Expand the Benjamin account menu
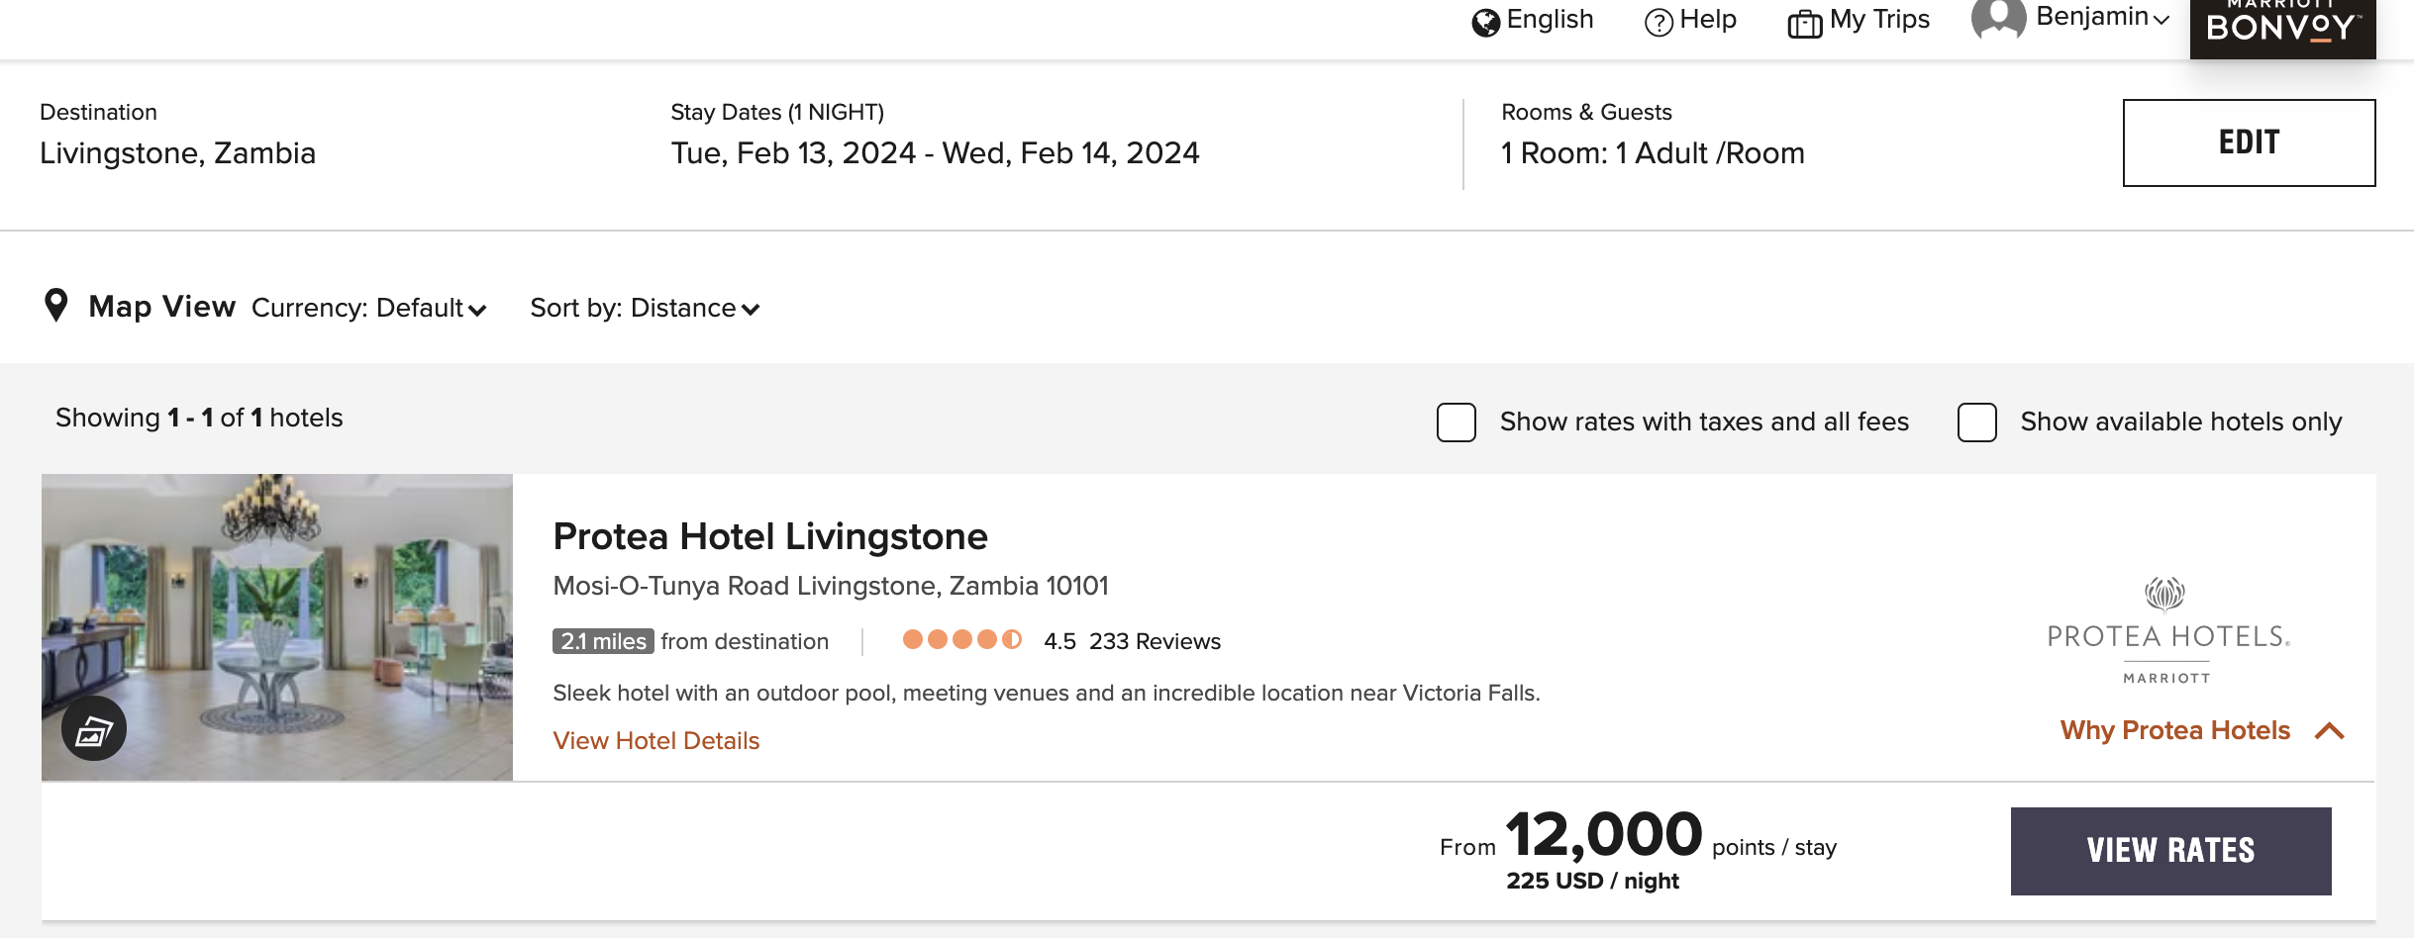The height and width of the screenshot is (938, 2414). [x=2103, y=17]
